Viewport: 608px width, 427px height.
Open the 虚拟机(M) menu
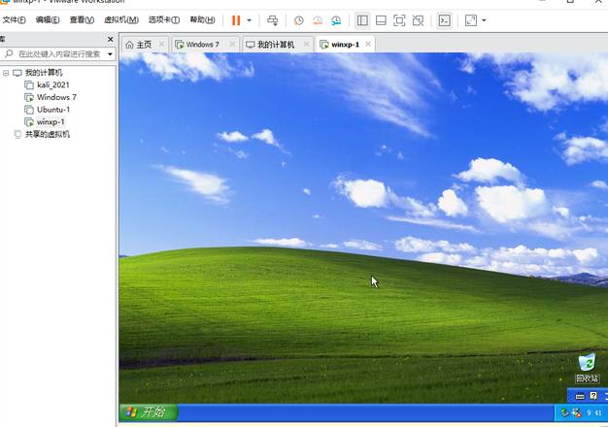tap(121, 19)
